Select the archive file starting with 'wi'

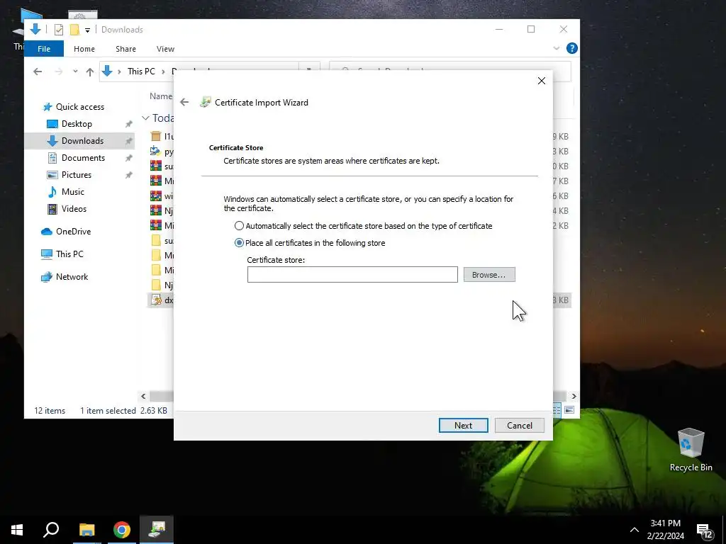162,195
